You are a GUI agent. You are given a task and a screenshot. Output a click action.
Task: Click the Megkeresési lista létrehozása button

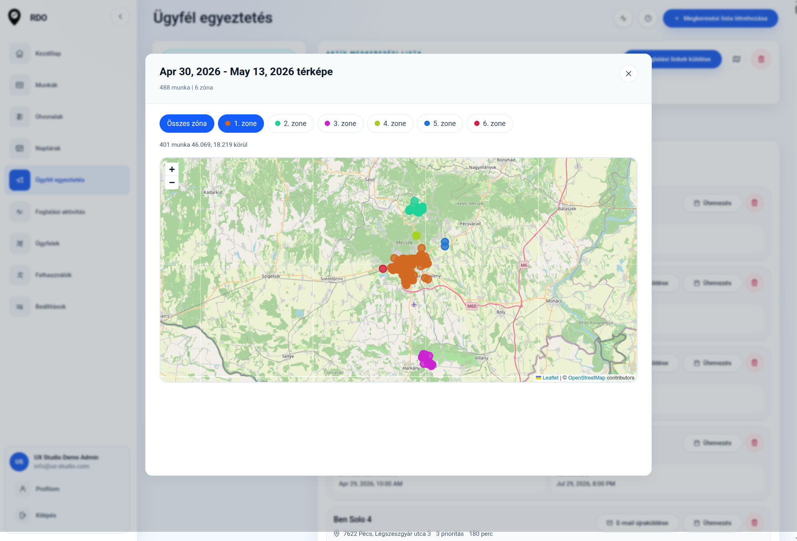[x=721, y=18]
